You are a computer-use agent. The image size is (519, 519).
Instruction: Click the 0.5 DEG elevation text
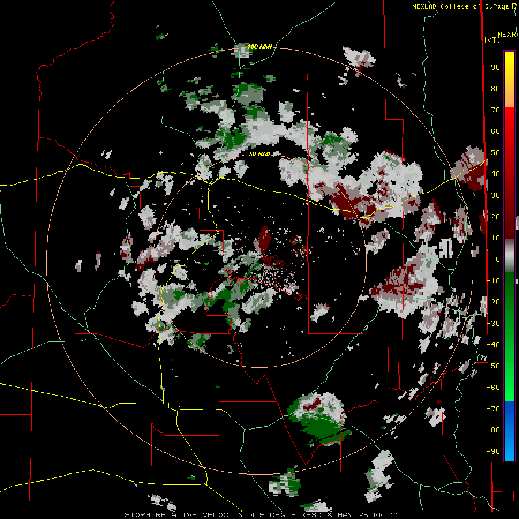click(266, 515)
